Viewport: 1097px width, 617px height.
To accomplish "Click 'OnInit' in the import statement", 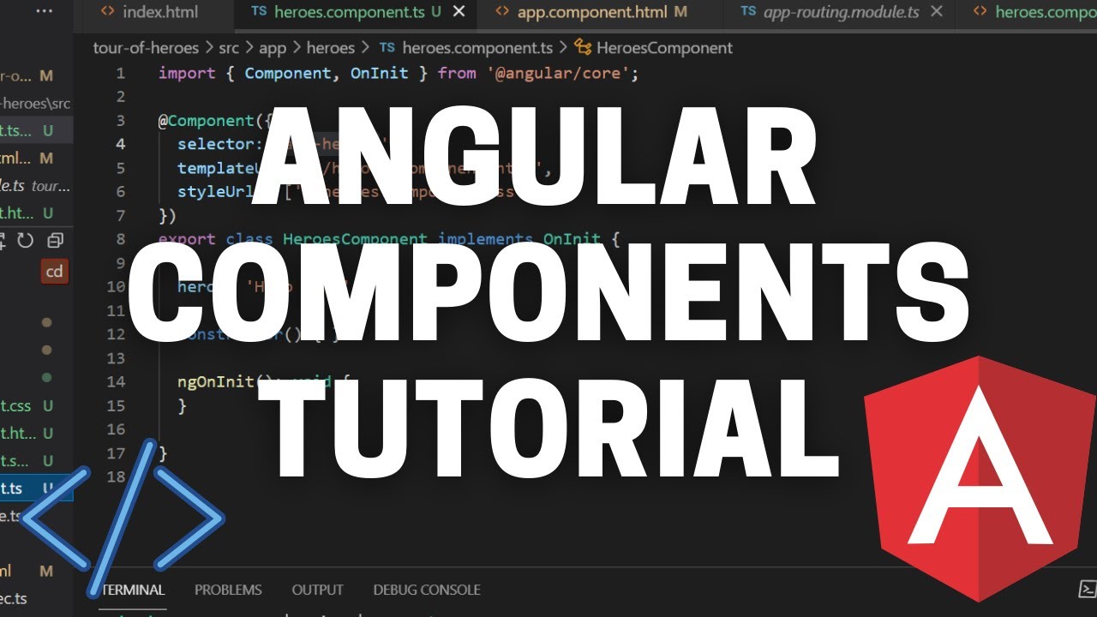I will pos(379,73).
